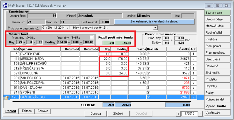The height and width of the screenshot is (120, 234).
Task: Click the Příjmení field Jakoubek
Action: tap(100, 16)
